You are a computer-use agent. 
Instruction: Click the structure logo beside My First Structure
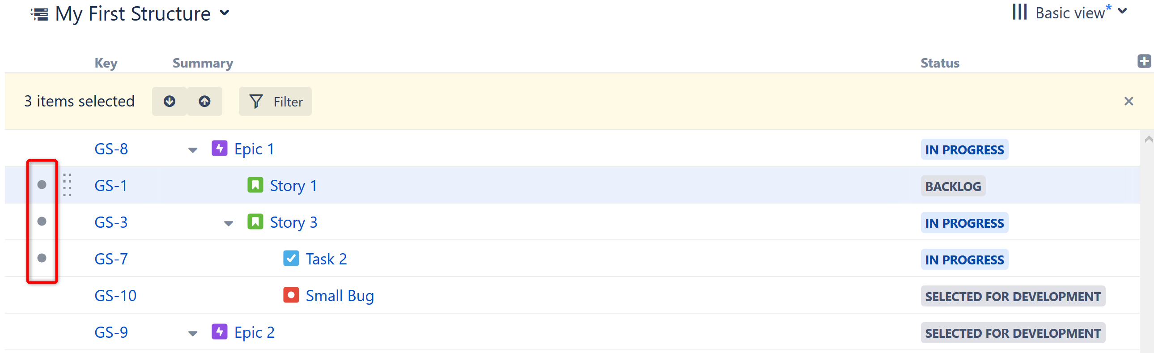(x=38, y=13)
